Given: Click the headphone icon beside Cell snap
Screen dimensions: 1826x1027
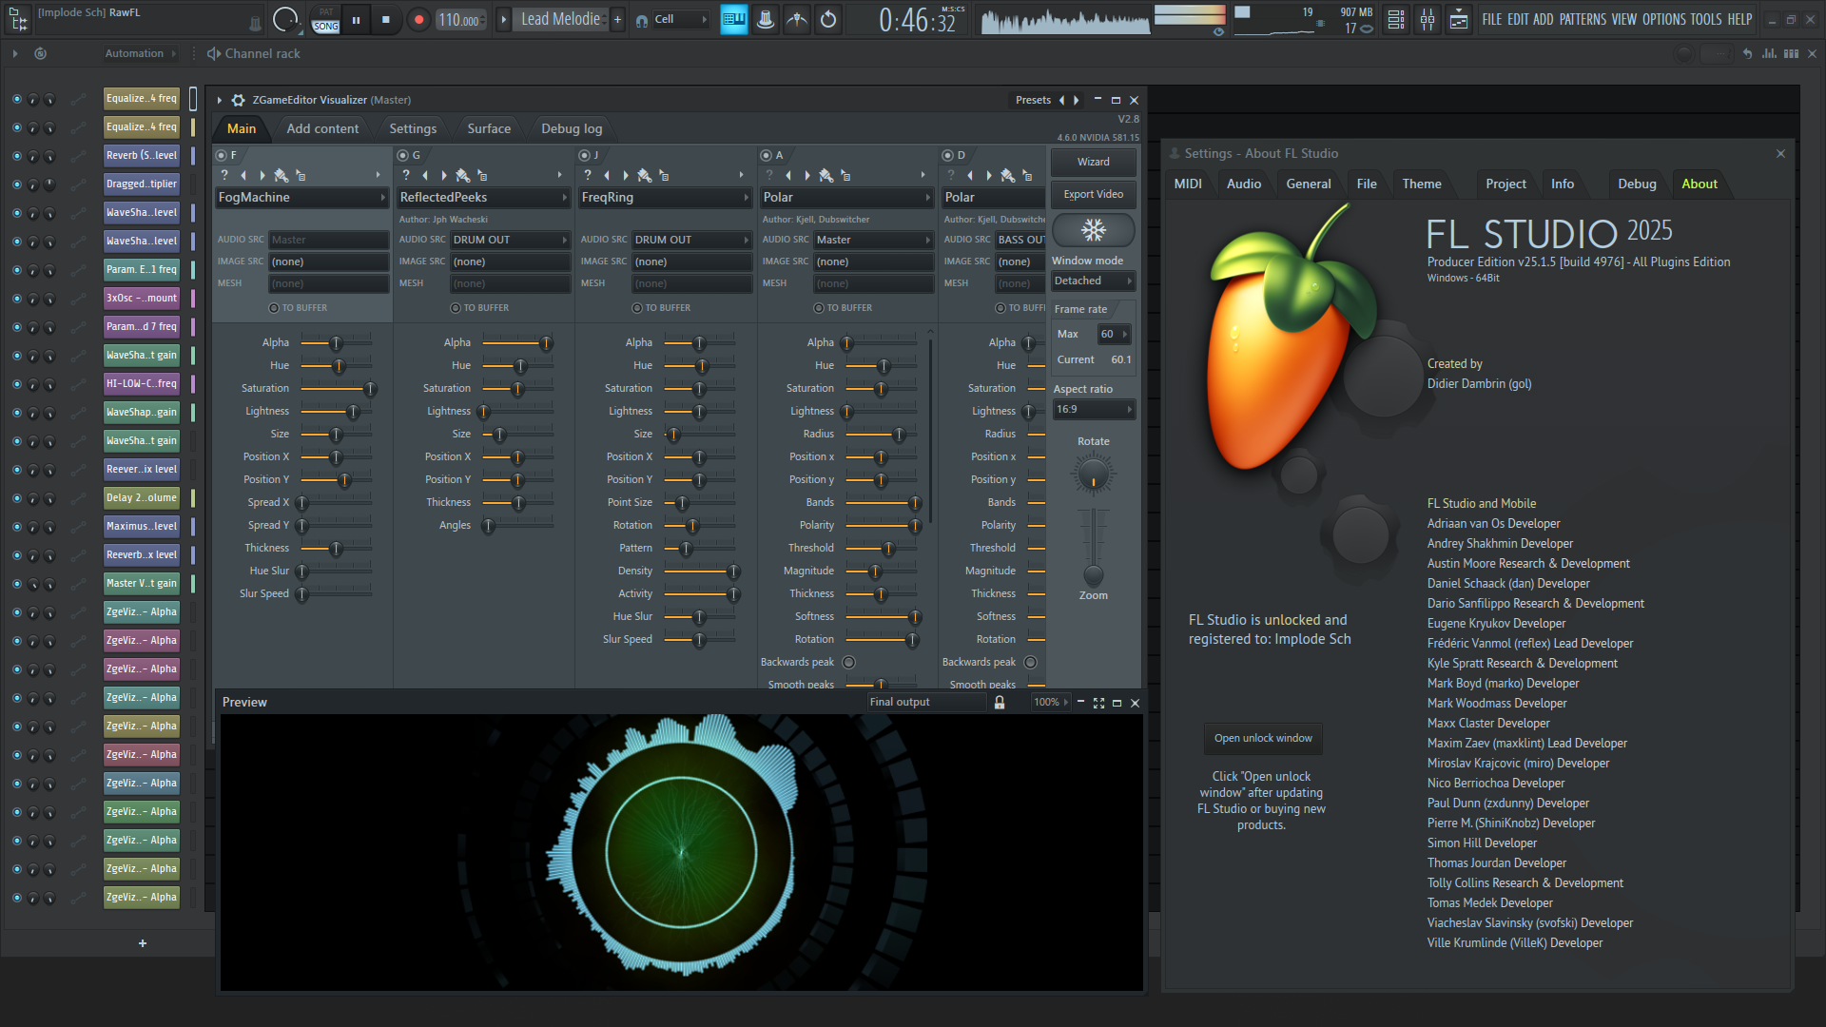Looking at the screenshot, I should click(642, 20).
